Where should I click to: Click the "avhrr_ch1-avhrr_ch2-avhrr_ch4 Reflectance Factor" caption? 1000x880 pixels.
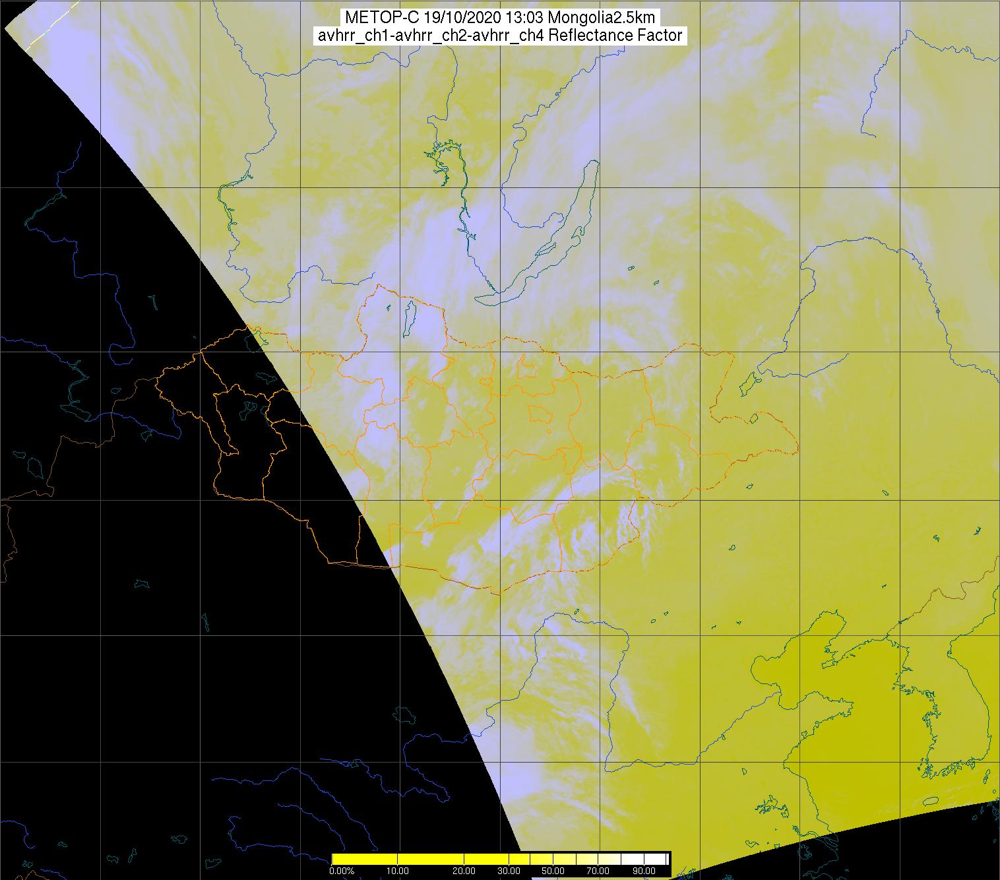(x=500, y=36)
